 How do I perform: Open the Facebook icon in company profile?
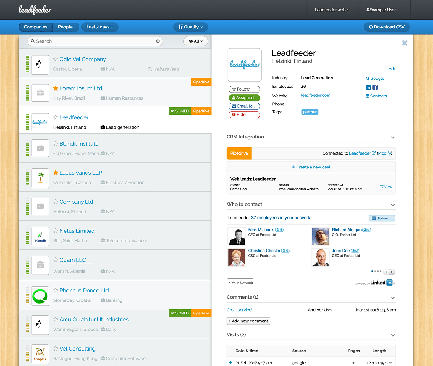tap(375, 87)
